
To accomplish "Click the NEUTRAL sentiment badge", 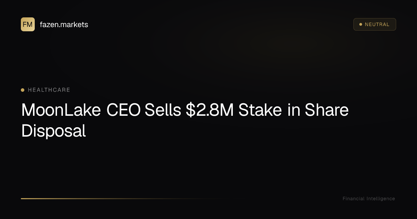I will click(x=375, y=24).
